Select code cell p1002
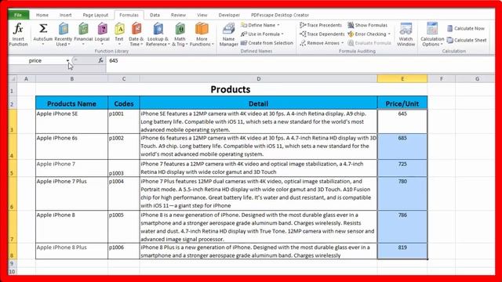Viewport: 502px width, 282px height. (x=124, y=146)
